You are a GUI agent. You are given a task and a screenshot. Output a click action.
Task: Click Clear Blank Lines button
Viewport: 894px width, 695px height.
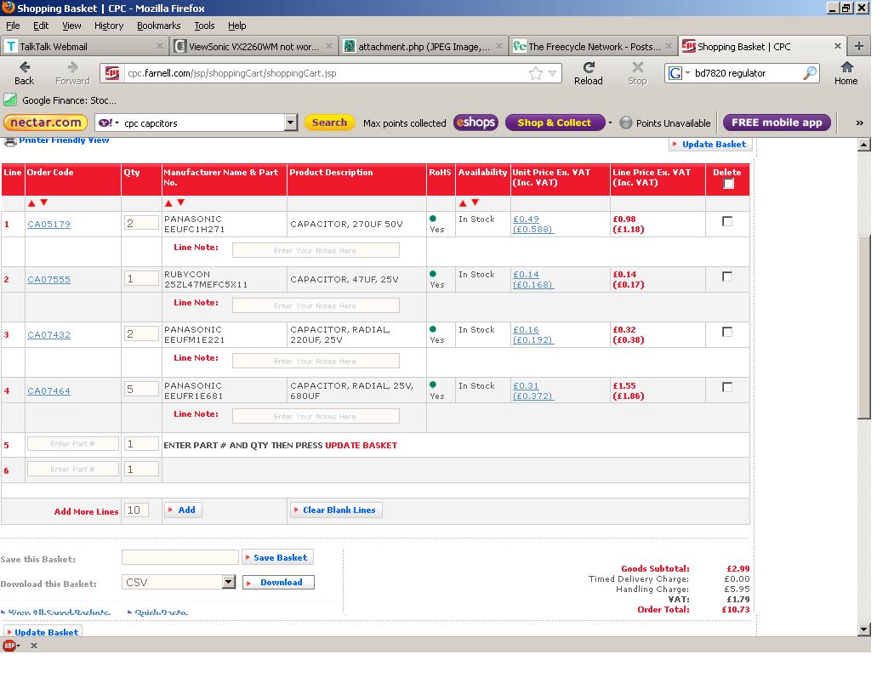tap(336, 510)
